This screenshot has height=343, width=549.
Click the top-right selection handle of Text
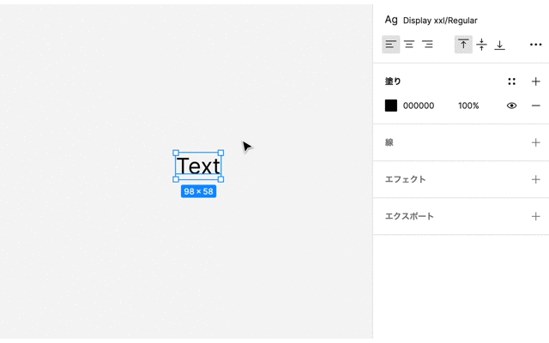pyautogui.click(x=221, y=153)
